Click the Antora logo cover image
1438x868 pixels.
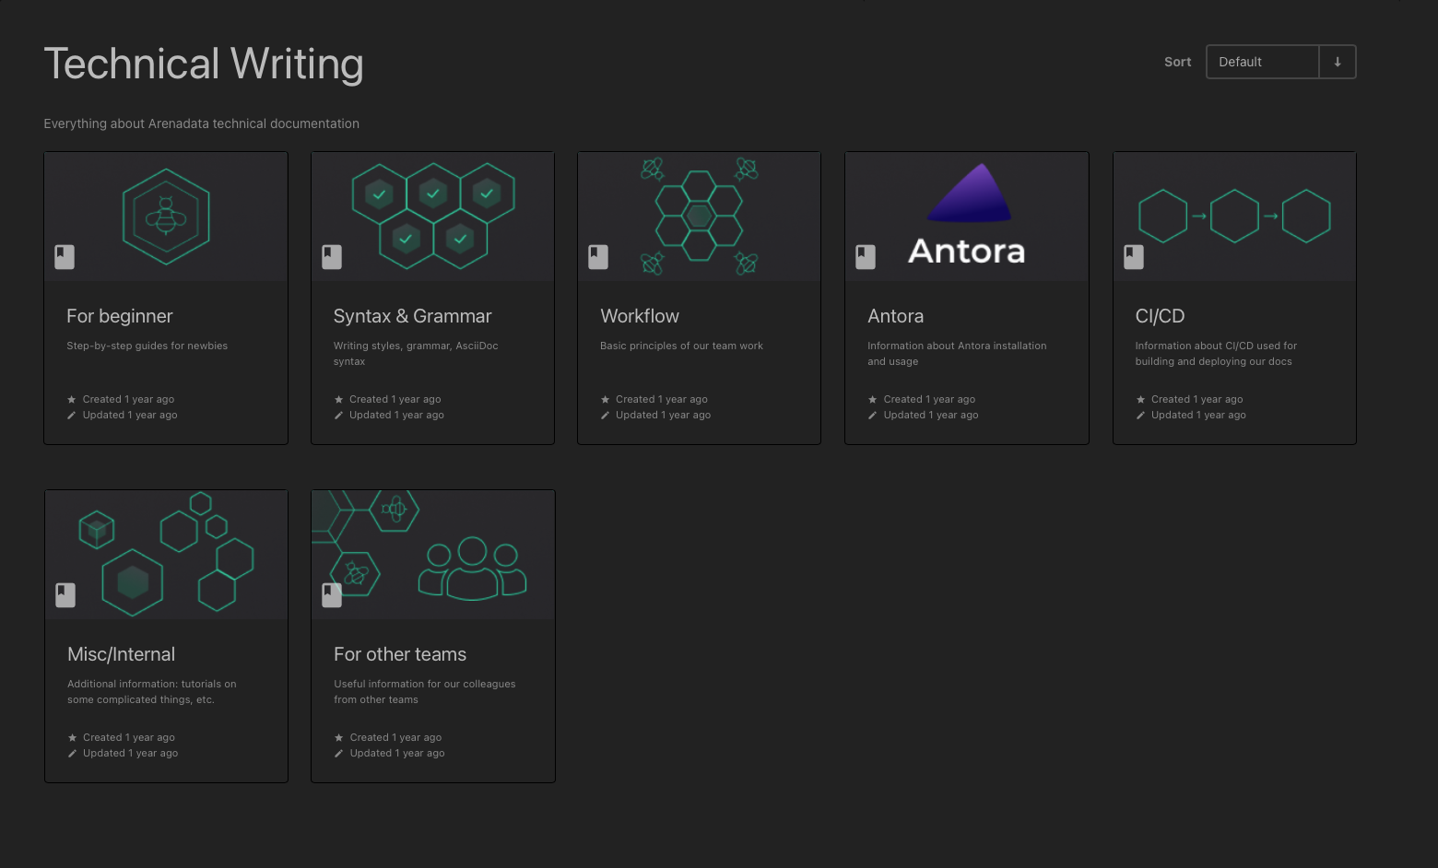point(967,217)
